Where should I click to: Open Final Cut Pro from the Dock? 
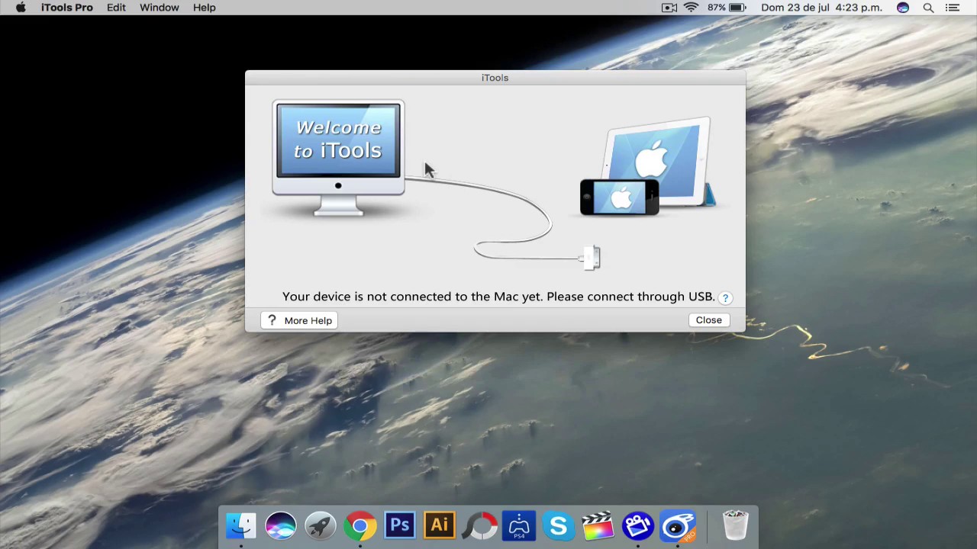(x=598, y=526)
